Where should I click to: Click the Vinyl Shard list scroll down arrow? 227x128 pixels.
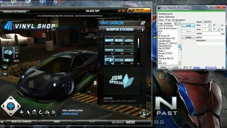[x=179, y=63]
